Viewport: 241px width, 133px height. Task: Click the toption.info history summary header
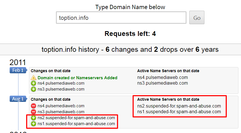130,50
